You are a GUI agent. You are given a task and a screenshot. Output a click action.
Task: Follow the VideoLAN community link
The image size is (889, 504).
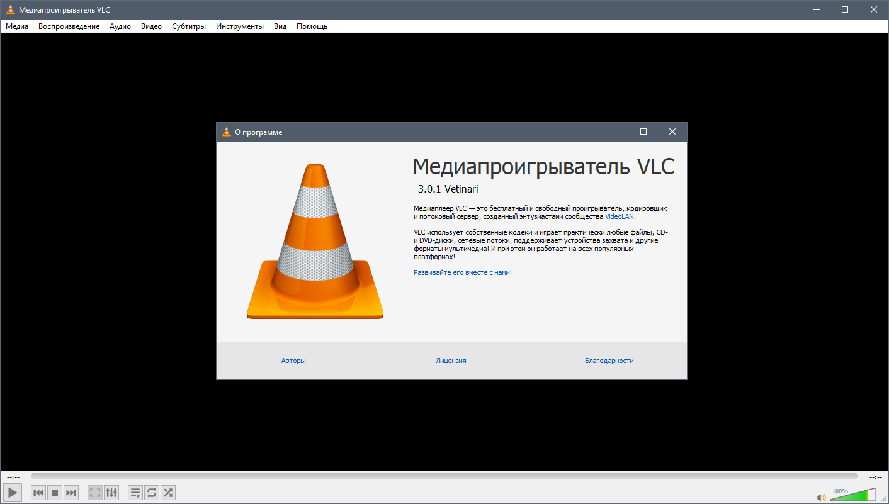[620, 216]
